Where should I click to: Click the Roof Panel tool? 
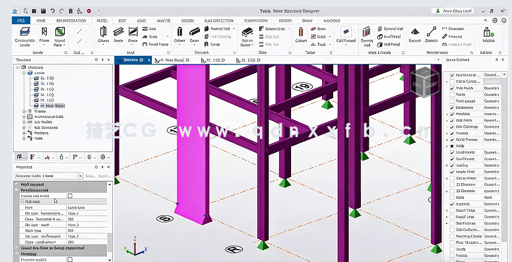pos(389,37)
